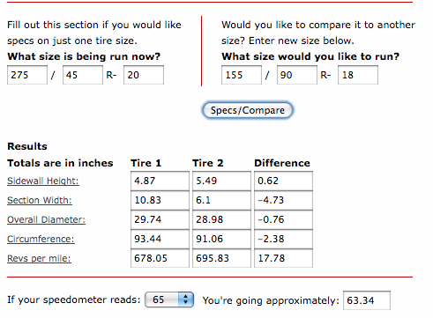Open the Overall Diameter link

46,219
